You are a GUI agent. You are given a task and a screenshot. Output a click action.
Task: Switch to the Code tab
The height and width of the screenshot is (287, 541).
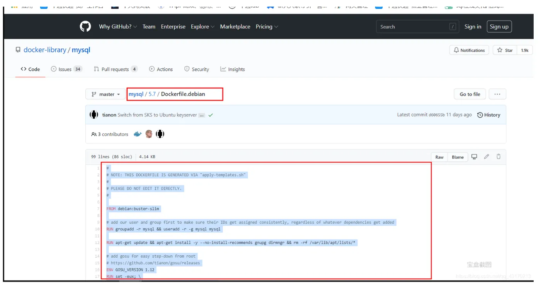click(x=30, y=69)
